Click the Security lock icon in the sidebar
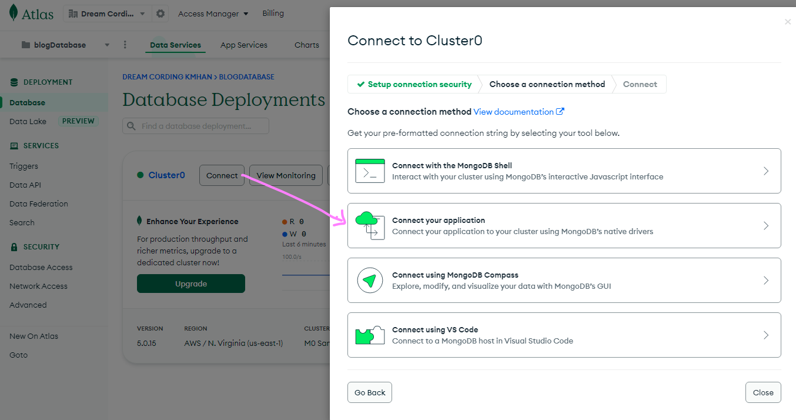 point(14,247)
